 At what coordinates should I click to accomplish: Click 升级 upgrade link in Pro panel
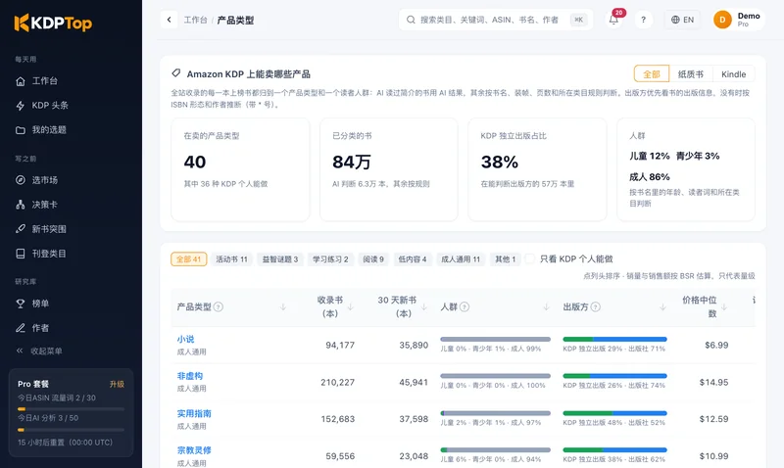pyautogui.click(x=117, y=384)
